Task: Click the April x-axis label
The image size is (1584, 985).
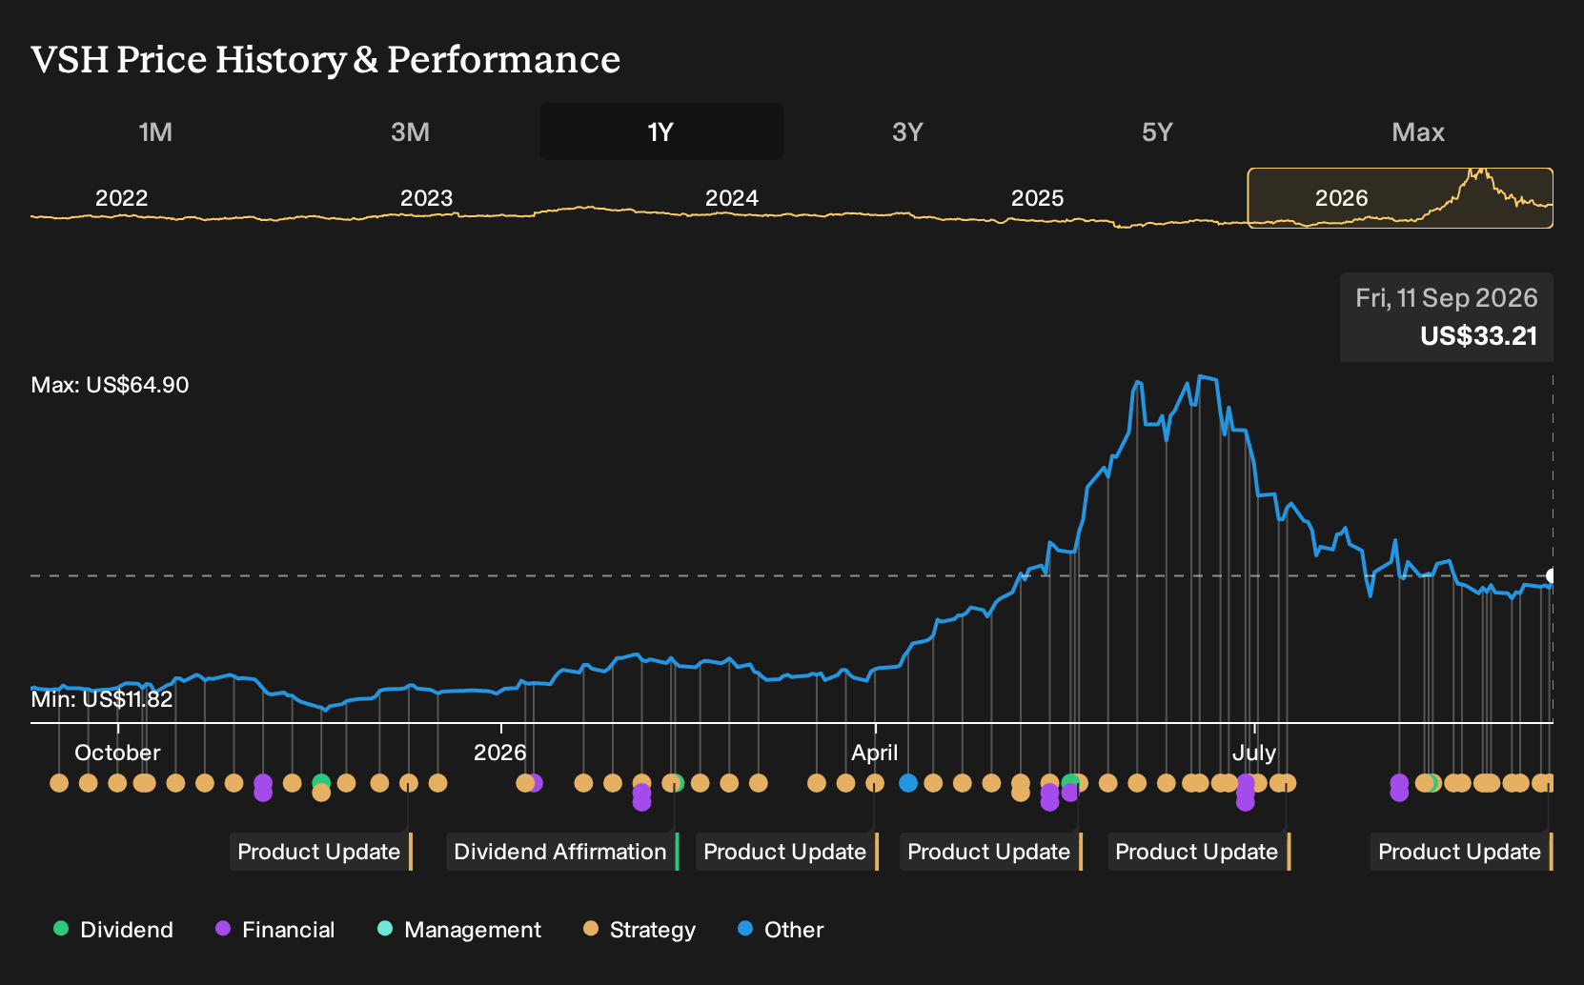Action: point(875,753)
